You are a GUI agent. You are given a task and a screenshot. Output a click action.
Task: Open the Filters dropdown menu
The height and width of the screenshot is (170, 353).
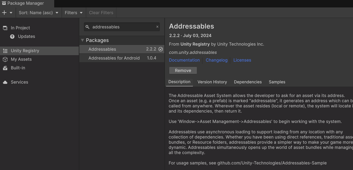pyautogui.click(x=73, y=13)
